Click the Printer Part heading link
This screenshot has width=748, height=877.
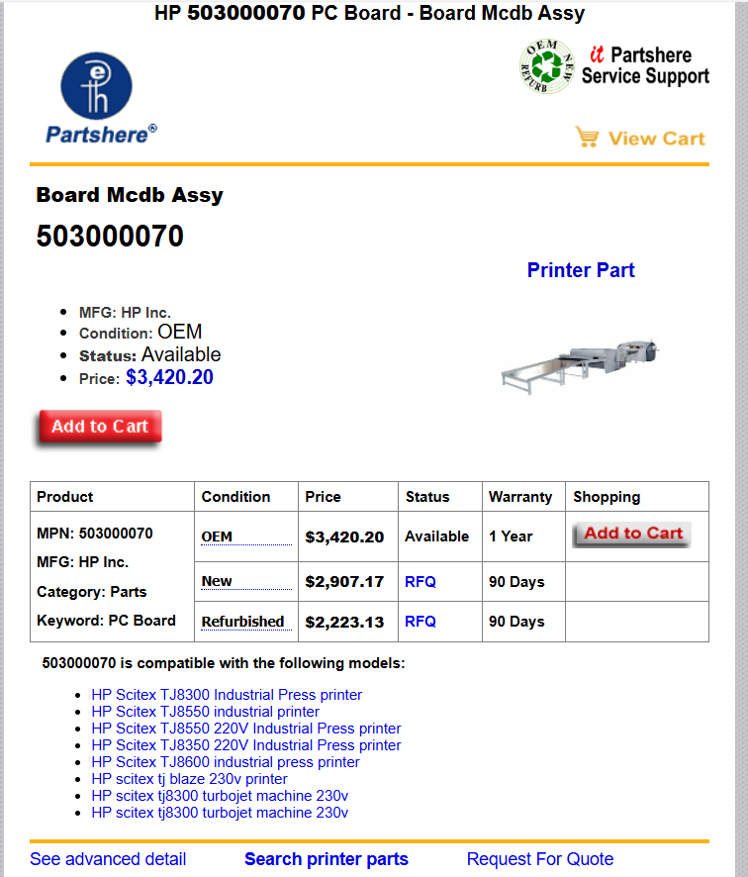click(x=581, y=270)
